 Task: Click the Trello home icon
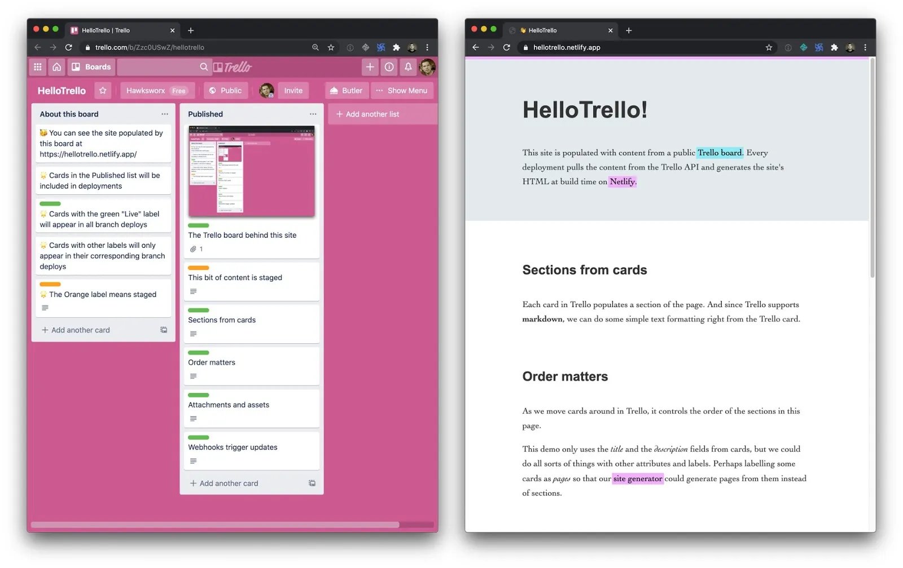pos(56,67)
